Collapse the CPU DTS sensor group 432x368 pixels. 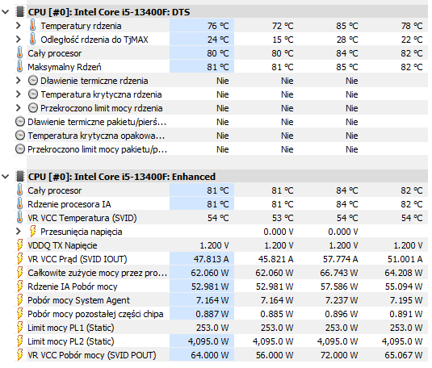[5, 12]
